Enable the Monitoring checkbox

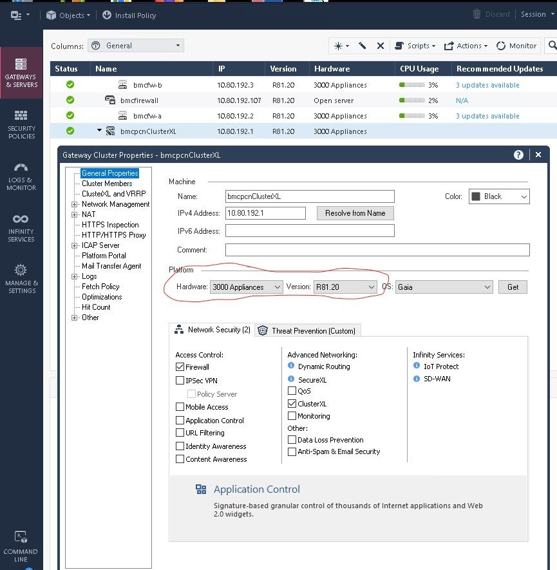click(292, 415)
